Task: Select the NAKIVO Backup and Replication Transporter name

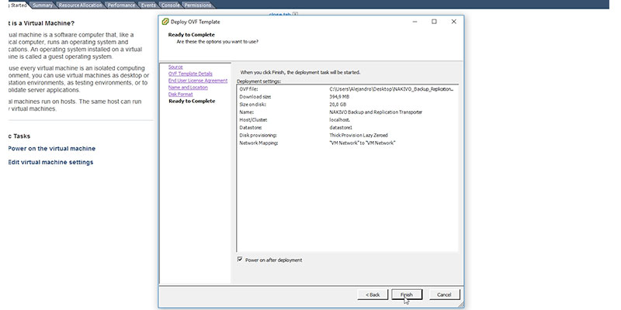Action: click(376, 112)
